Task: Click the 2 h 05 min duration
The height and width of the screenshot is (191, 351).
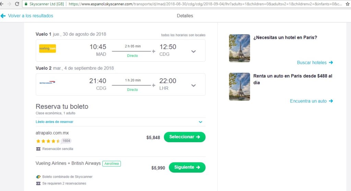Action: [x=133, y=46]
